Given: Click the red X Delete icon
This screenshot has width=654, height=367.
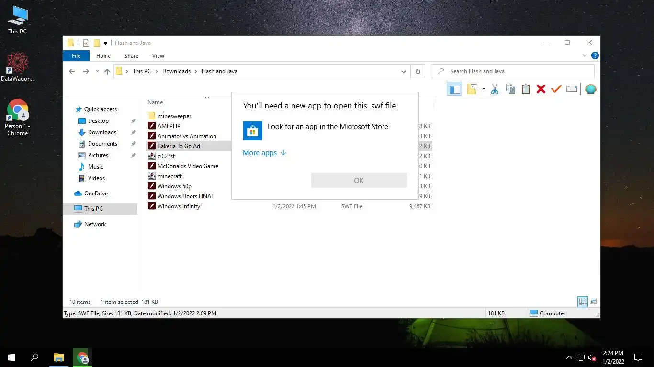Looking at the screenshot, I should (x=541, y=89).
